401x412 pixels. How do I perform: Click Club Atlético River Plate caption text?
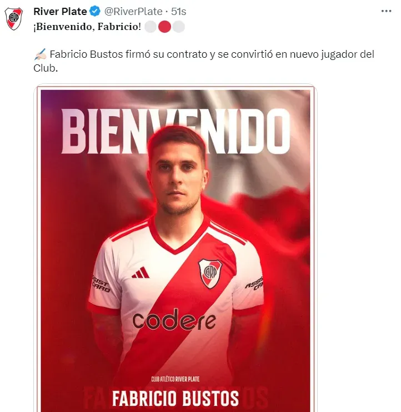[176, 379]
